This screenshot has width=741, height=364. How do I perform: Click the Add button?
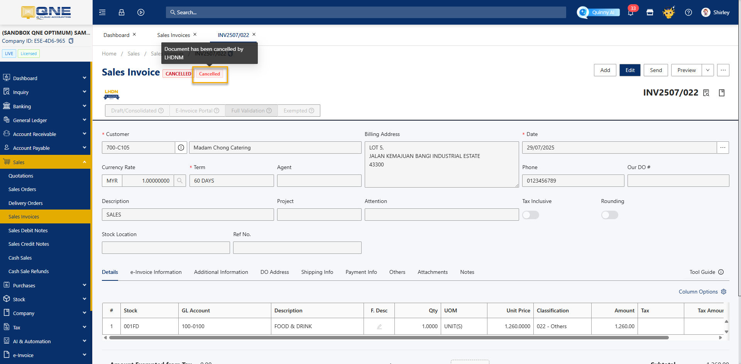click(x=605, y=70)
